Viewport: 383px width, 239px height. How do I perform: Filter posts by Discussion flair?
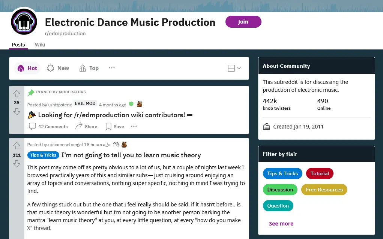pyautogui.click(x=280, y=190)
